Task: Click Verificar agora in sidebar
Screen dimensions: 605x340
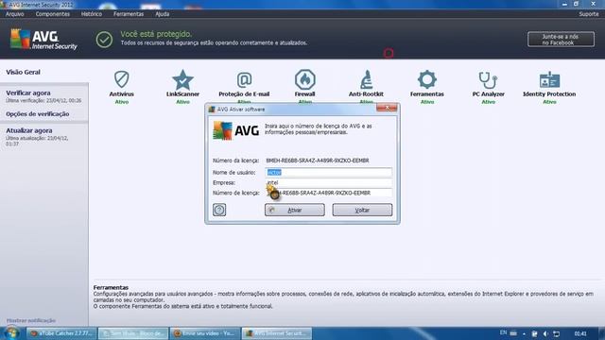Action: pyautogui.click(x=28, y=93)
